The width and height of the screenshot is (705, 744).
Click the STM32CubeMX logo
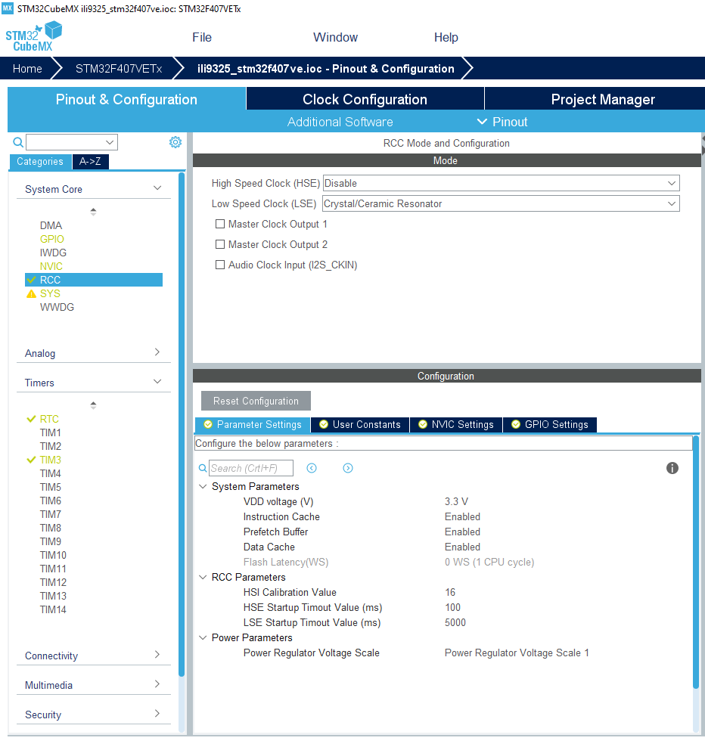coord(34,36)
